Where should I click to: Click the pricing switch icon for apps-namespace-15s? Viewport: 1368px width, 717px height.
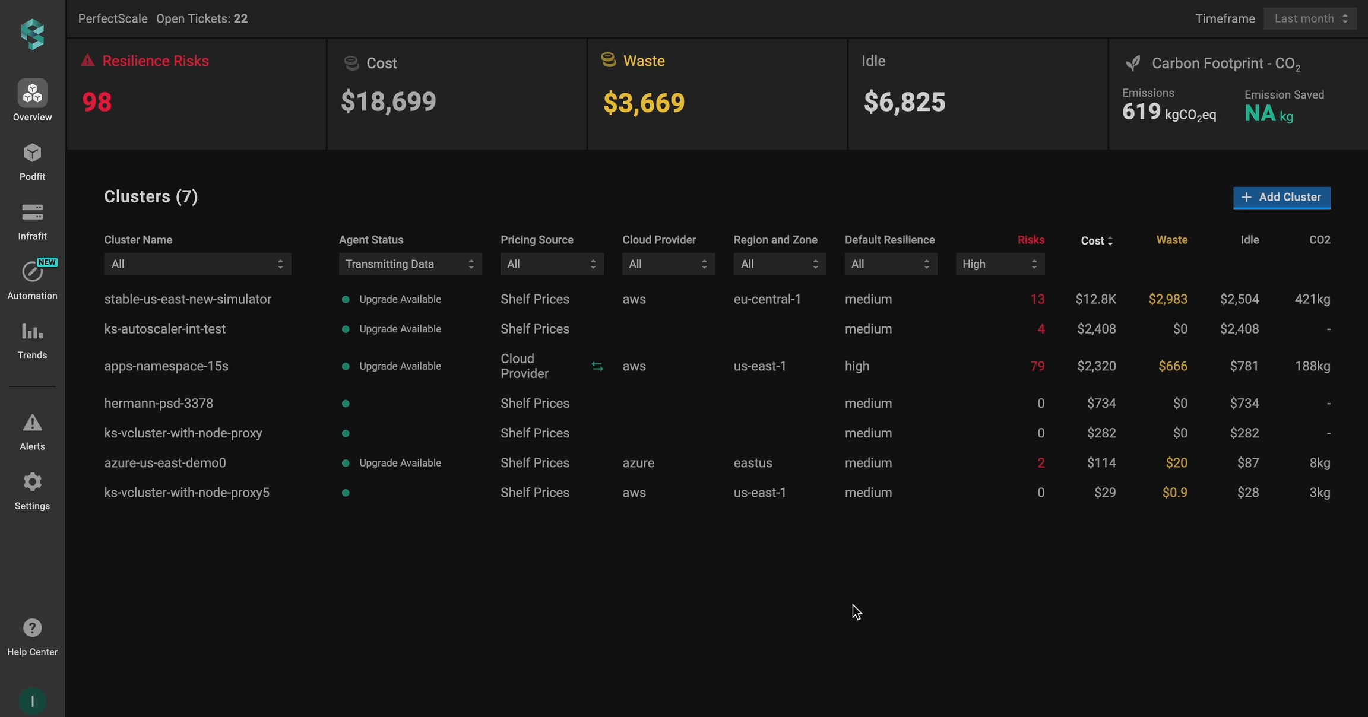pyautogui.click(x=597, y=367)
